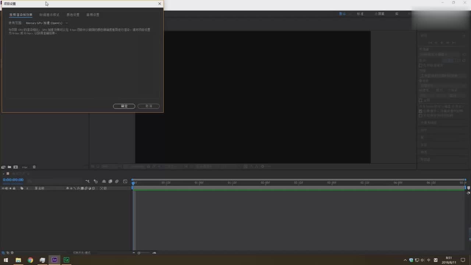The width and height of the screenshot is (471, 265).
Task: Switch to After Effects taskbar icon
Action: (54, 260)
